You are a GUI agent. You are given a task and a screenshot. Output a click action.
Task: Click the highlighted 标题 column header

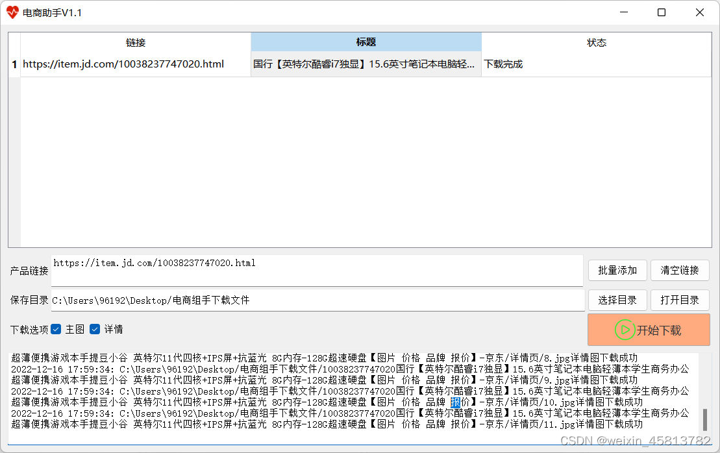click(366, 42)
